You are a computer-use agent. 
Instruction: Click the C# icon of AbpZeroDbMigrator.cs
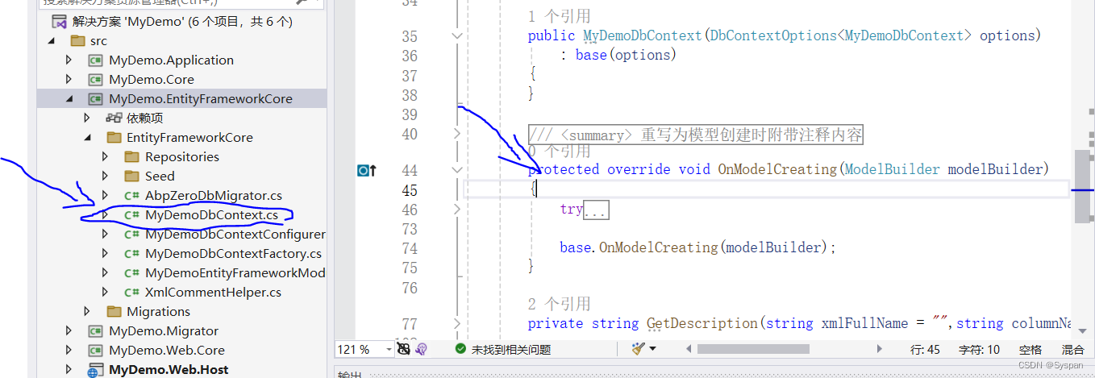tap(131, 195)
